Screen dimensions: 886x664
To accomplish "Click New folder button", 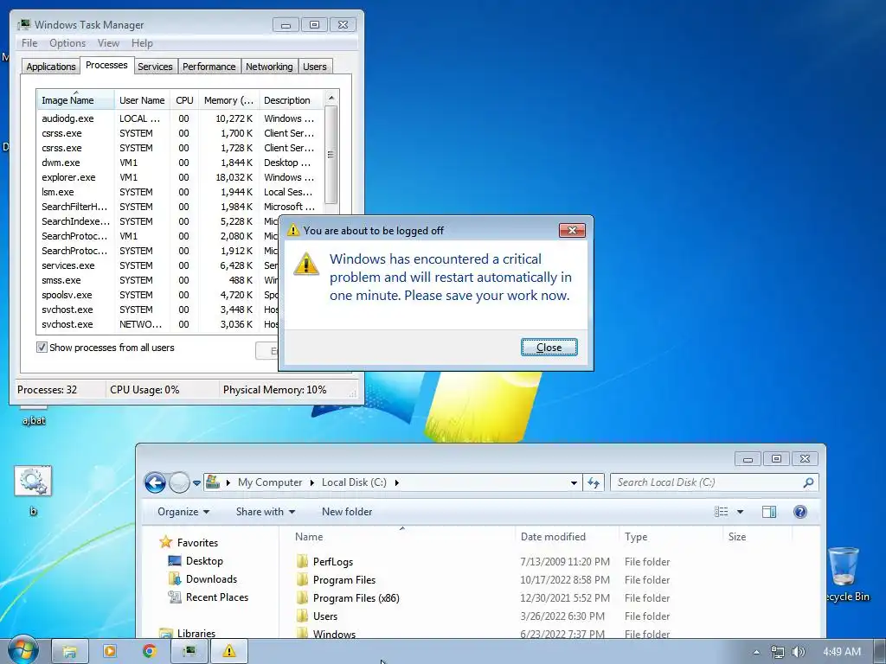I will point(347,512).
